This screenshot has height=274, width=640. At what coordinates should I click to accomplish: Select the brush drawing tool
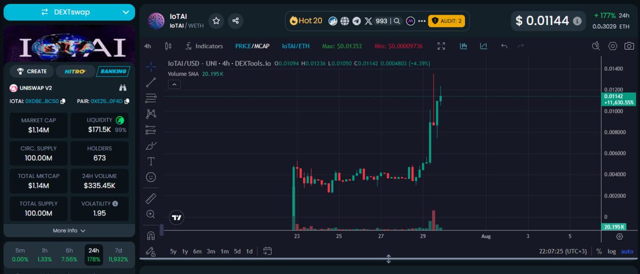151,146
